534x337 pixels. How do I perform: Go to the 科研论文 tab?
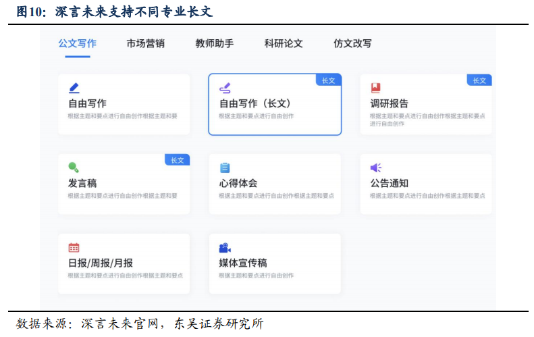click(284, 44)
